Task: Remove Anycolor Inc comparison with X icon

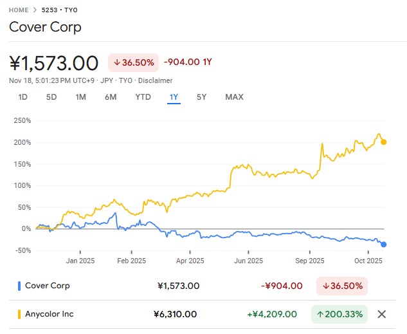Action: click(x=381, y=314)
